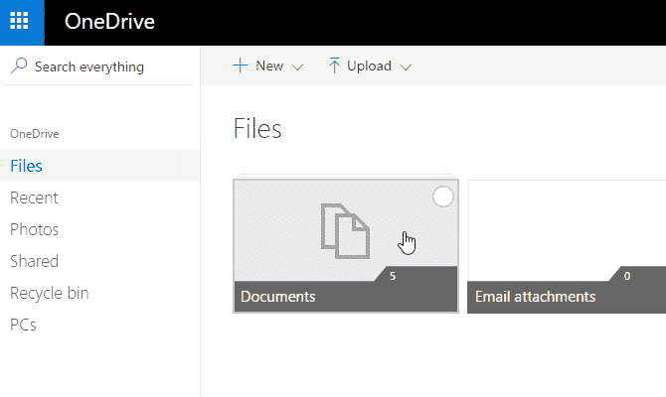Open the app launcher waffle icon
The height and width of the screenshot is (397, 666).
[x=22, y=22]
